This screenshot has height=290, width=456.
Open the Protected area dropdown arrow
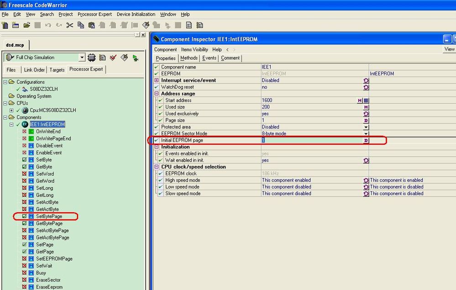[x=366, y=127]
